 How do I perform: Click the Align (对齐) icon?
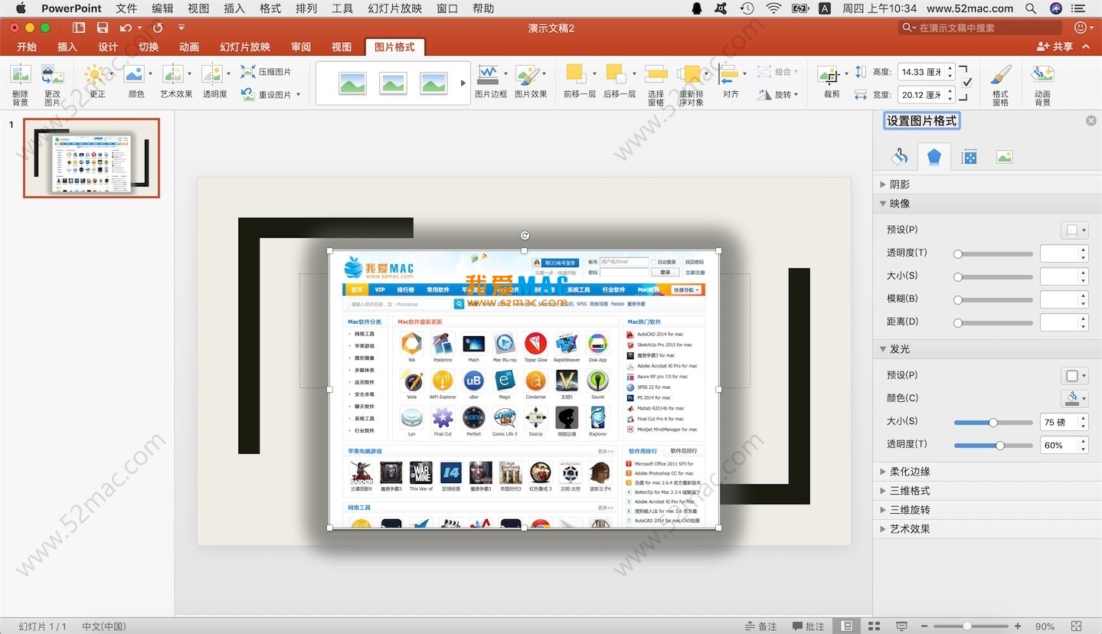730,74
